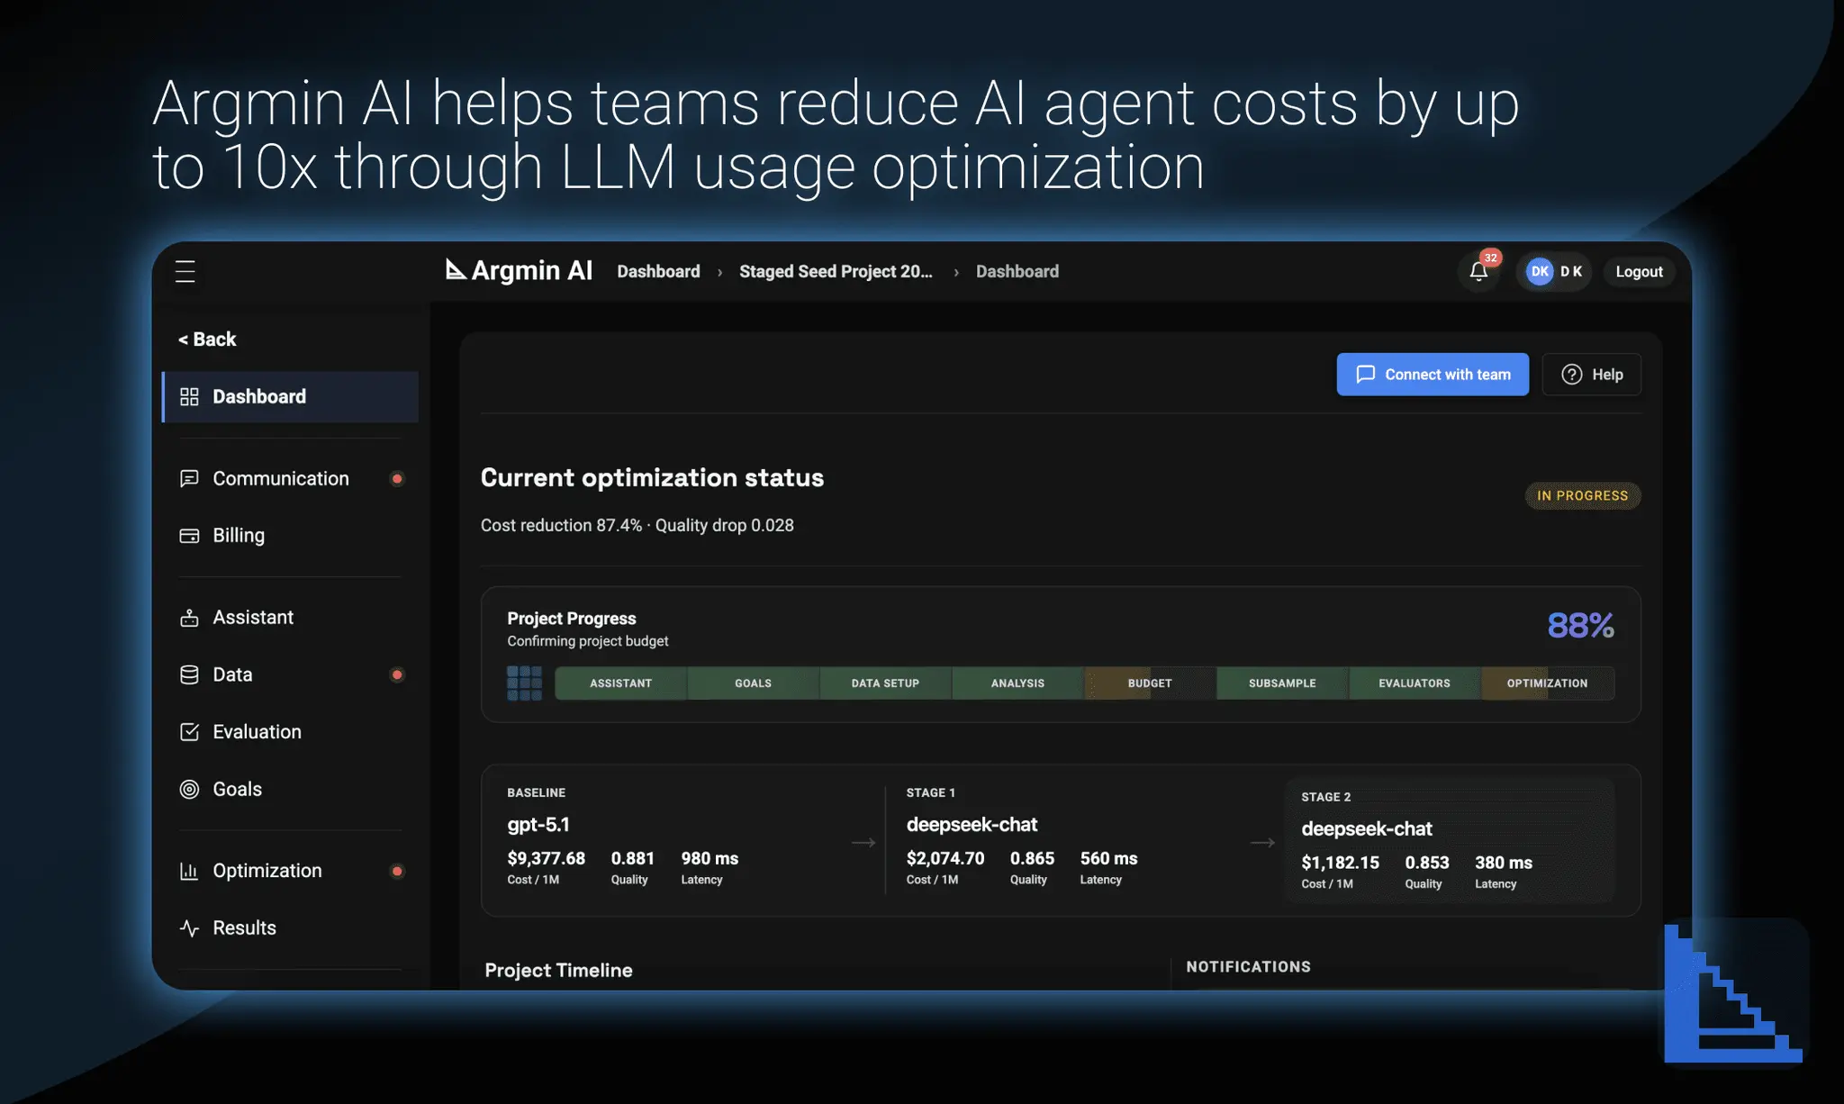Click the Project Timeline heading

[558, 970]
